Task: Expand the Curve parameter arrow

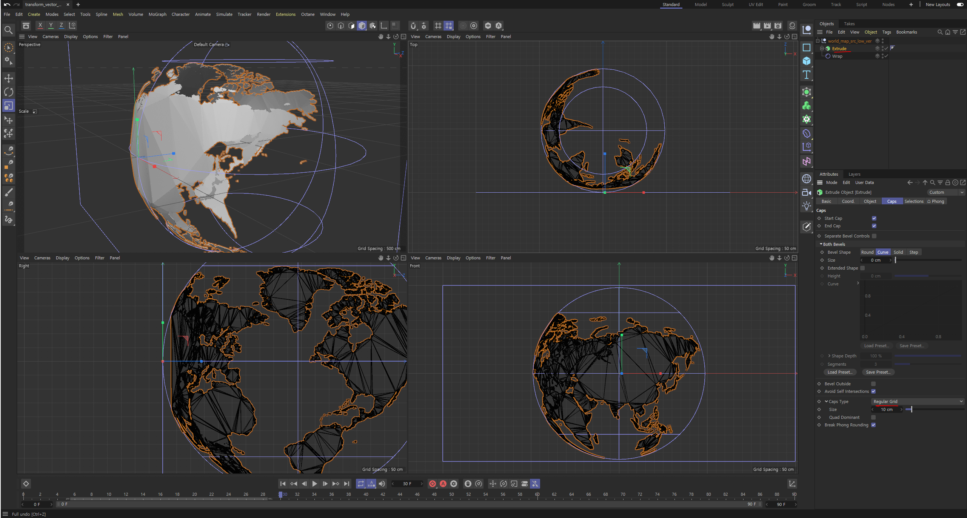Action: [858, 283]
